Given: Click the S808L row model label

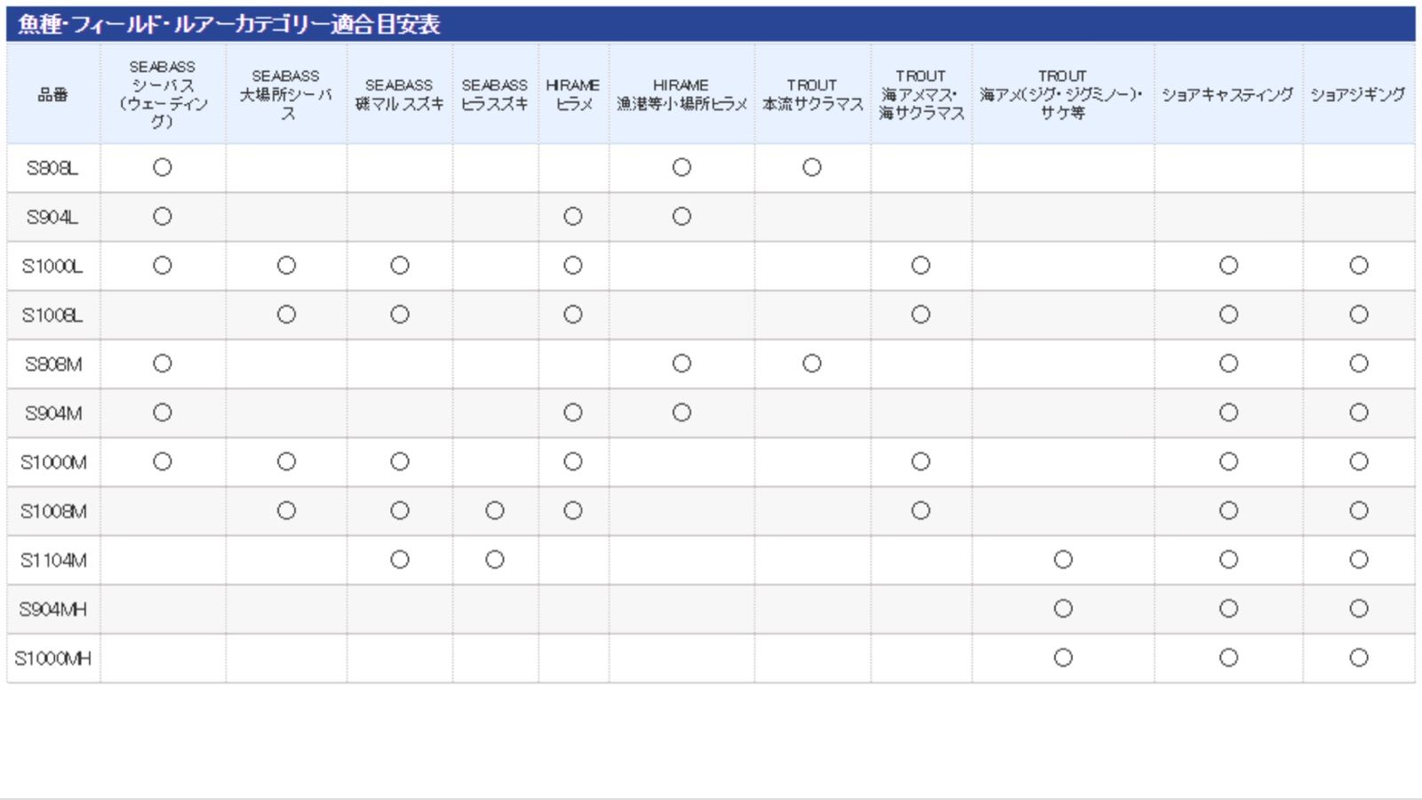Looking at the screenshot, I should tap(52, 168).
